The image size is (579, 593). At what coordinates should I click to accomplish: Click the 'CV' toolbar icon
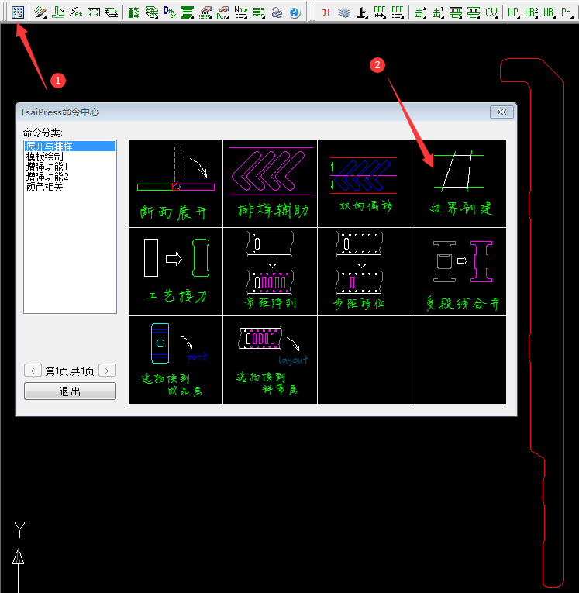[x=491, y=12]
